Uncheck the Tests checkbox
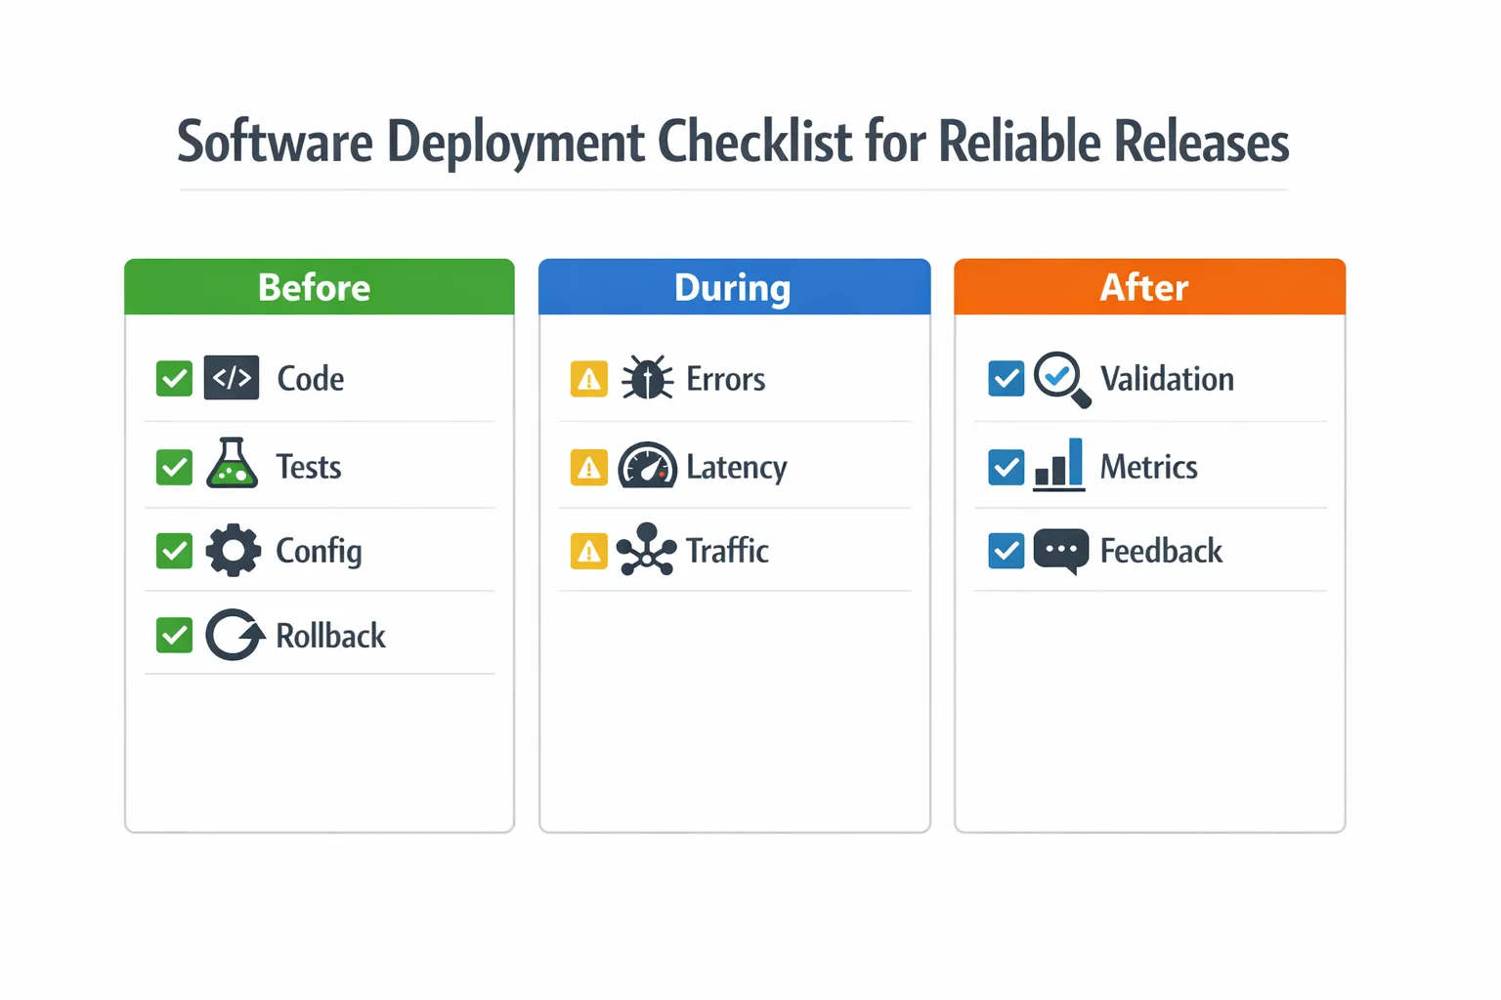Screen dimensions: 1501x1000 [173, 466]
